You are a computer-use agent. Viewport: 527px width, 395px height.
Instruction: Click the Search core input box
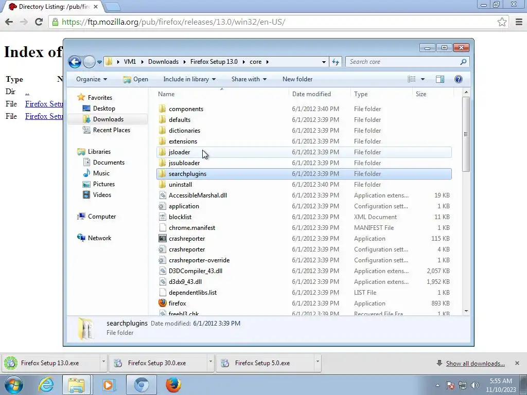pos(402,62)
